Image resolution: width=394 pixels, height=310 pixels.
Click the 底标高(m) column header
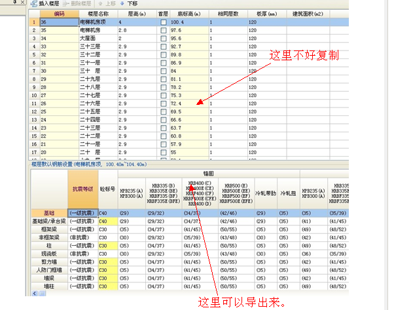[189, 14]
